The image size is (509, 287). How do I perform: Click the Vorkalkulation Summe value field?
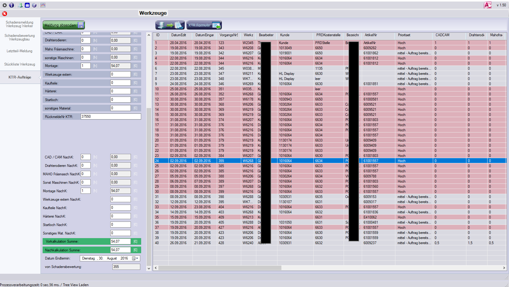pyautogui.click(x=121, y=241)
